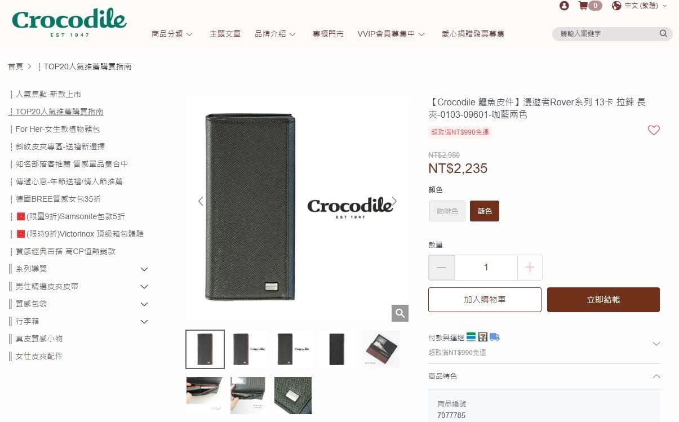Click the 加入購物車 button
The height and width of the screenshot is (422, 679).
[x=485, y=300]
